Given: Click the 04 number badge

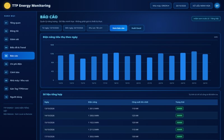Looking at the screenshot, I should (x=6, y=48).
